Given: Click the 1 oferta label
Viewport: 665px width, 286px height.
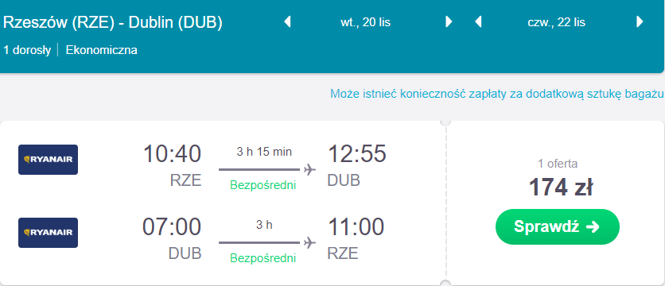Looking at the screenshot, I should [x=558, y=164].
